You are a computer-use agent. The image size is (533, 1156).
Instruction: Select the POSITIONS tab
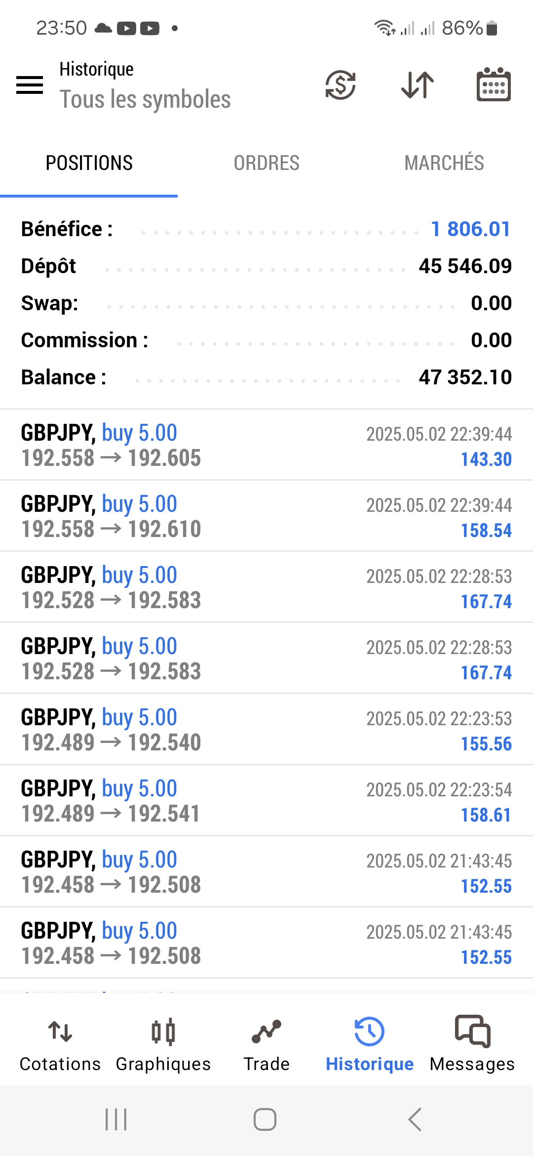89,163
